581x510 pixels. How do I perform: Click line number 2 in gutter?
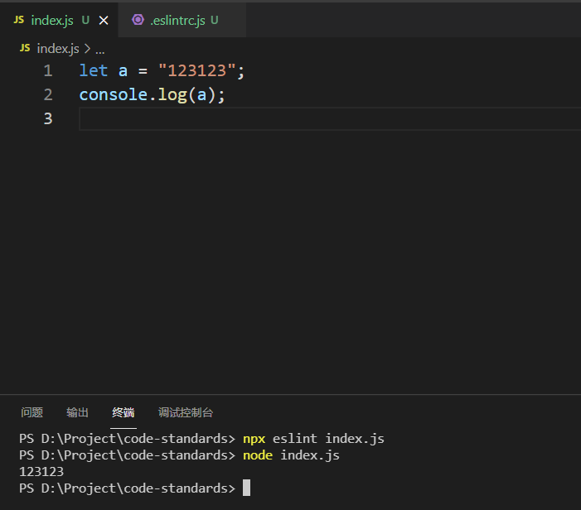tap(48, 94)
